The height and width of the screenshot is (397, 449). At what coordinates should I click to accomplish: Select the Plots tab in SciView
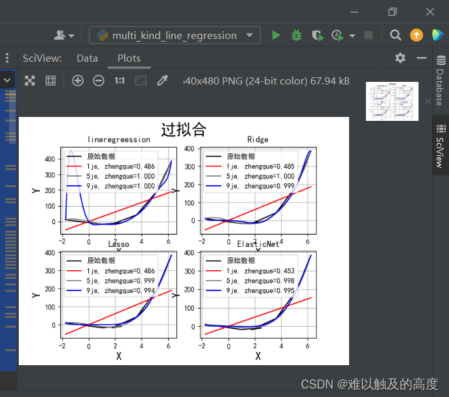point(129,58)
